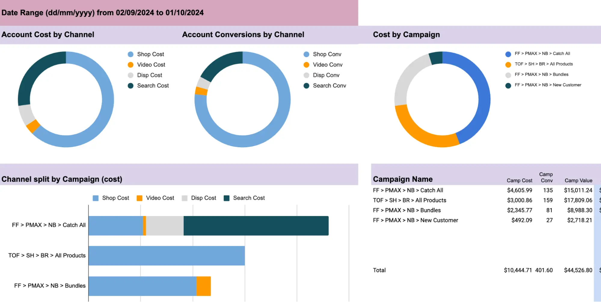This screenshot has width=601, height=302.
Task: Click the Shop Conv legend dot
Action: [x=306, y=54]
